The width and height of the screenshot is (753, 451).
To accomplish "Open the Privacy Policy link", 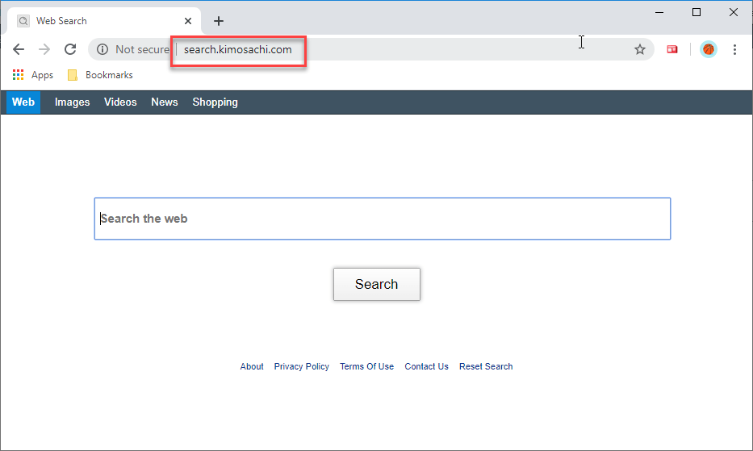I will (x=302, y=366).
